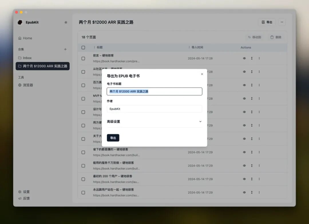Click the dark 导出 button in the dialog
This screenshot has height=224, width=309.
[113, 138]
